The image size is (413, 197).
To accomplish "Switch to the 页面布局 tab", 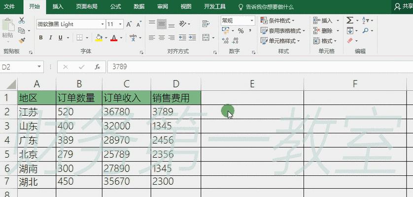I will pyautogui.click(x=87, y=6).
